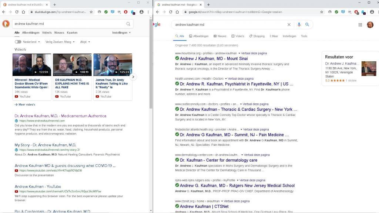Open Veilig Zoeken: Matig dropdown
The width and height of the screenshot is (379, 213).
point(60,42)
